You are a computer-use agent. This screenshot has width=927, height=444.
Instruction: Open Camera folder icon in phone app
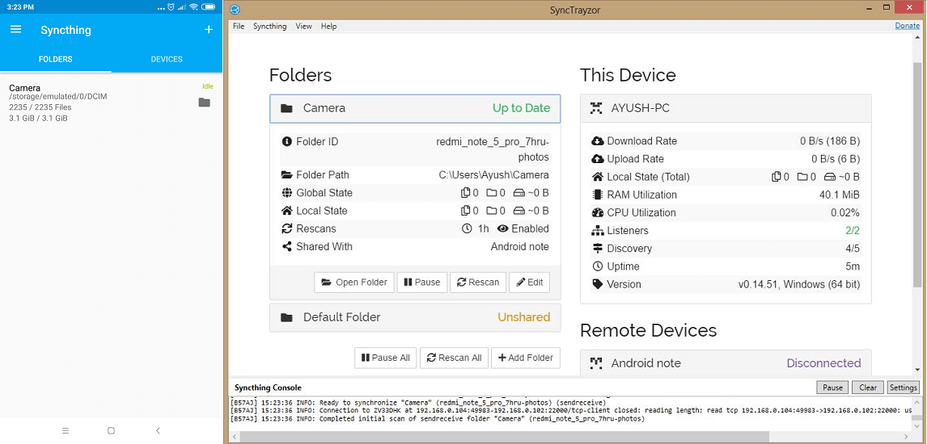(x=205, y=103)
